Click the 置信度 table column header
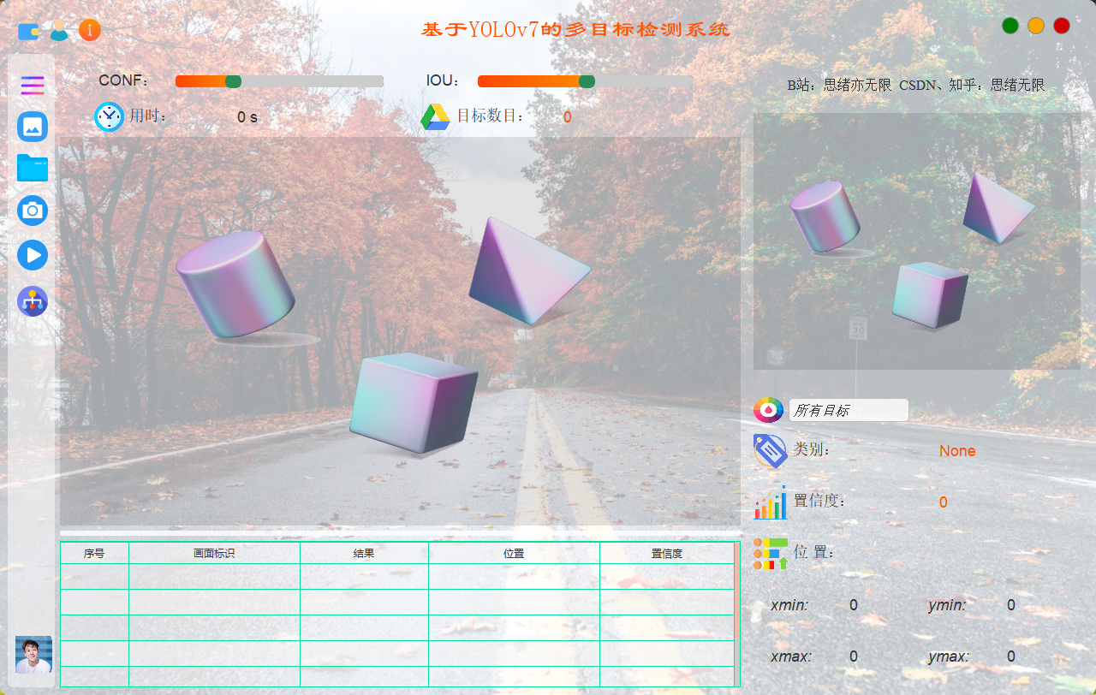 pos(667,554)
